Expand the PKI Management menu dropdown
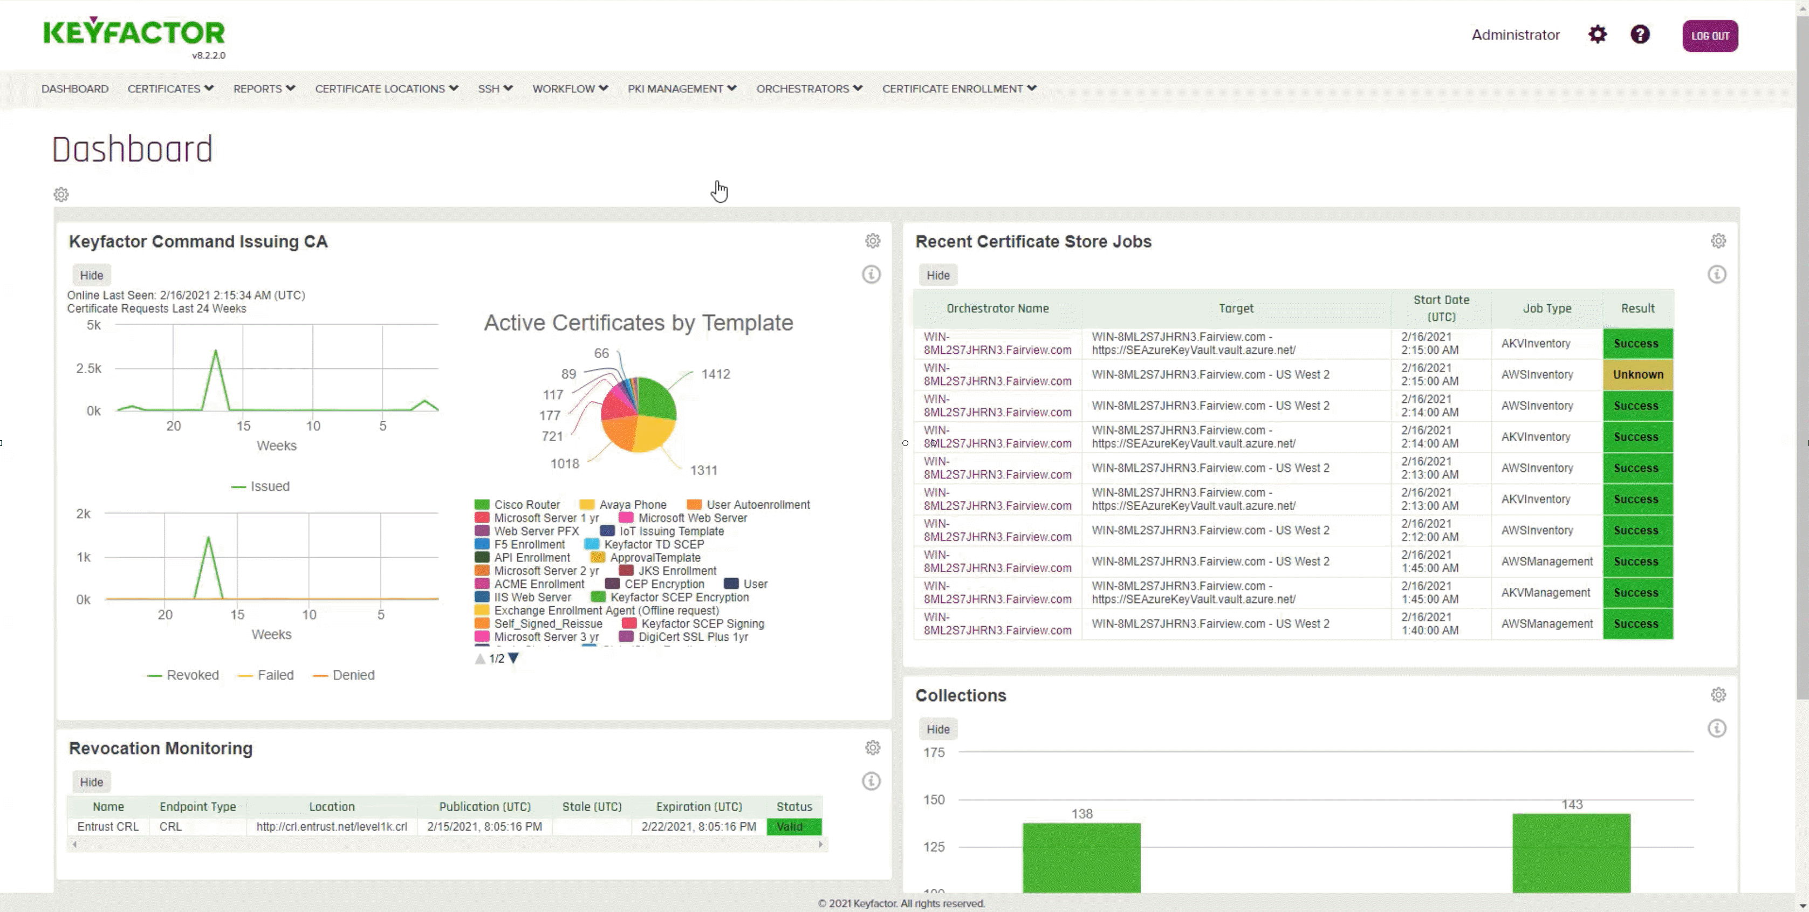Screen dimensions: 1809x912 point(681,88)
